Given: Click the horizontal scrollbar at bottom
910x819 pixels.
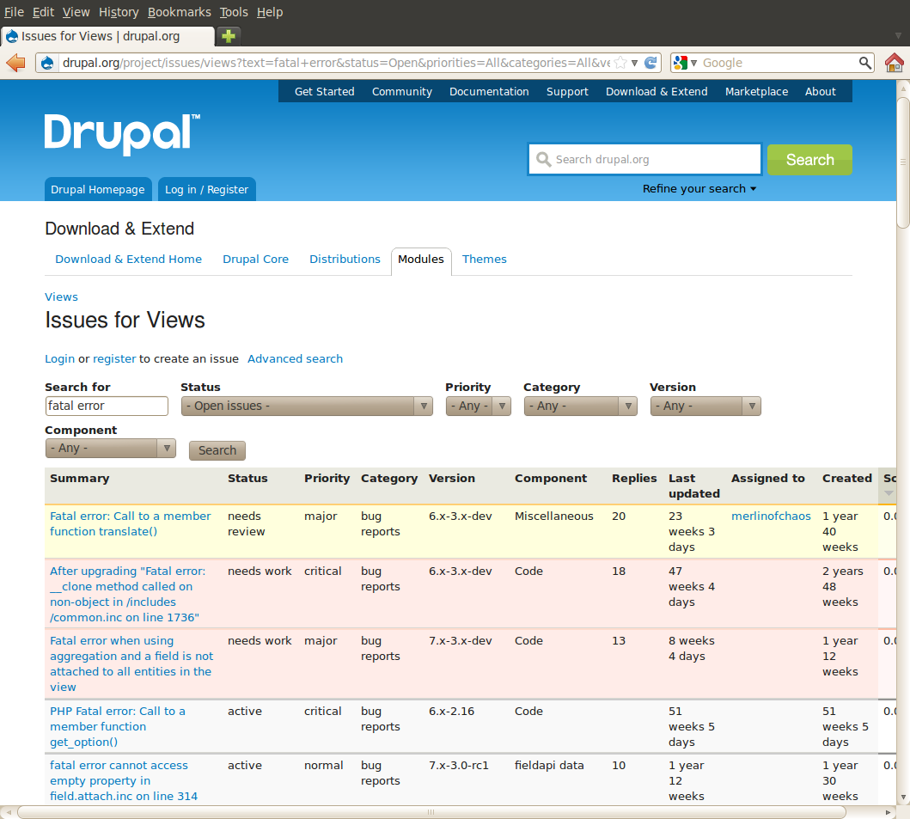Looking at the screenshot, I should tap(431, 812).
